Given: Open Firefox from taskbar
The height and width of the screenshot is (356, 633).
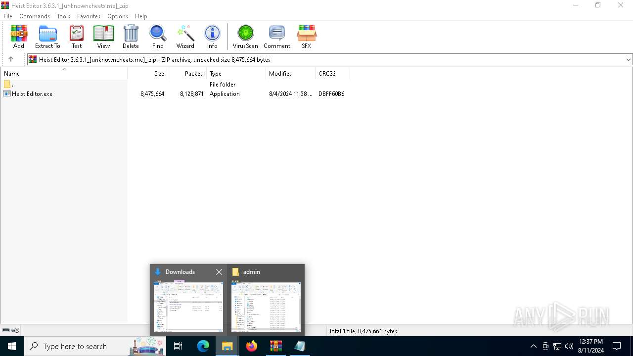Looking at the screenshot, I should pyautogui.click(x=252, y=346).
